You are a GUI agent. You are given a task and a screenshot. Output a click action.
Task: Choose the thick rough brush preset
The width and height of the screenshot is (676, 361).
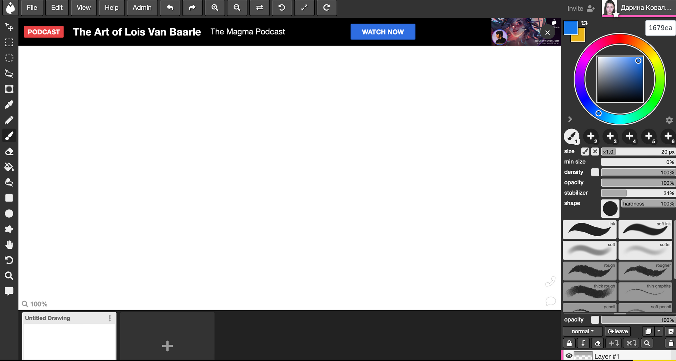point(589,292)
